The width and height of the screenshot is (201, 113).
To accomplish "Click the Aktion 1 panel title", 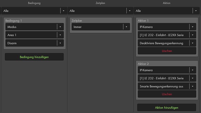I will pyautogui.click(x=143, y=21).
